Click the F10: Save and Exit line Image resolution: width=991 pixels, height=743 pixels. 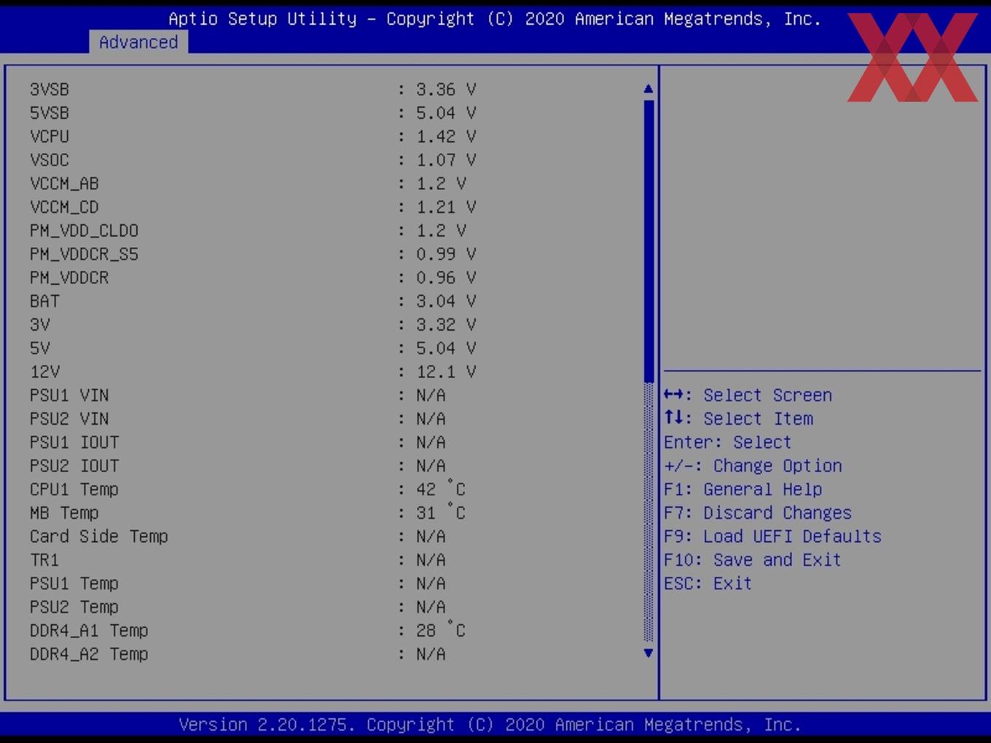click(x=753, y=560)
